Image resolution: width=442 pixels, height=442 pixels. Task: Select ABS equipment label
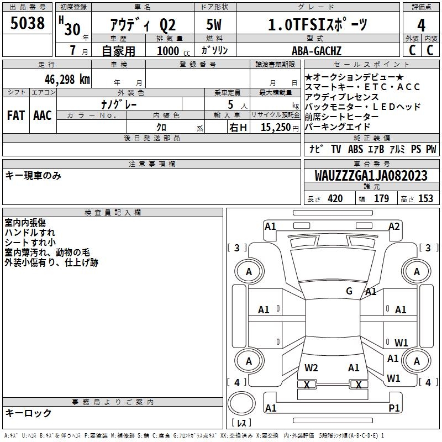coord(355,149)
